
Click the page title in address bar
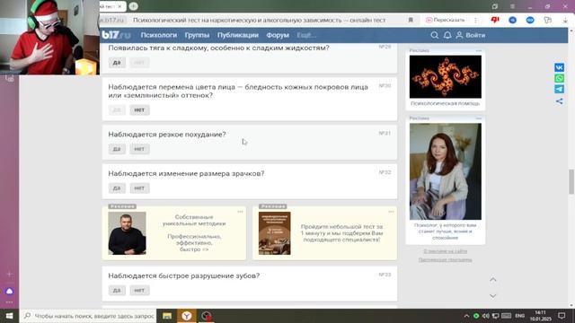point(259,20)
